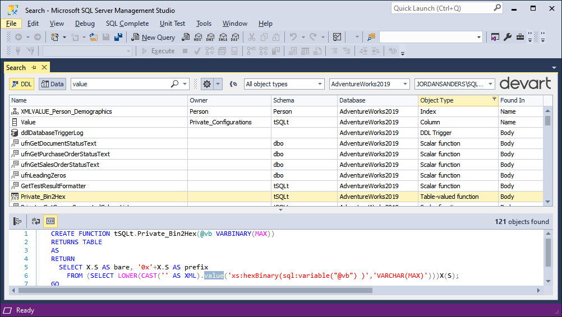Click Analysis Services DAX Query icon
The height and width of the screenshot is (317, 562).
235,37
